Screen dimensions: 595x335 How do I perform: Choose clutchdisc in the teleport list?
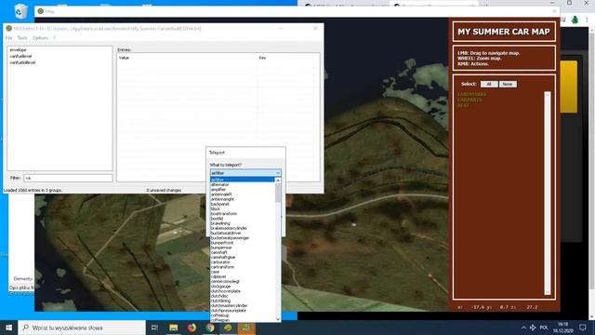coord(243,296)
